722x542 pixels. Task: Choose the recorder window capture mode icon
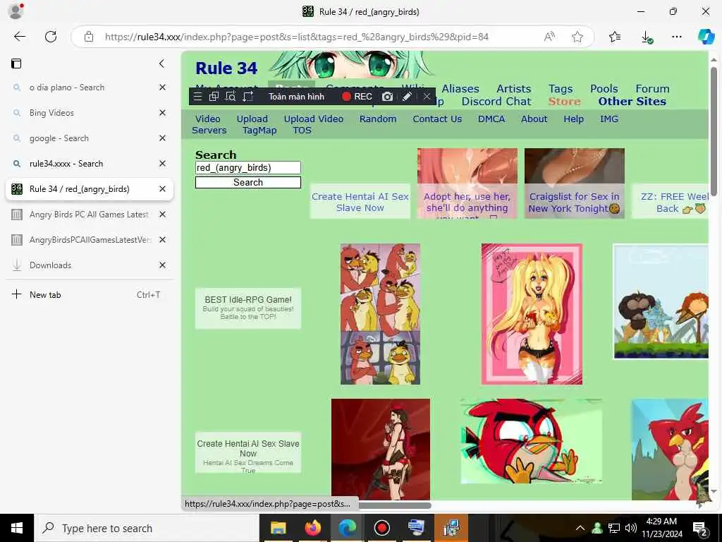click(x=214, y=96)
